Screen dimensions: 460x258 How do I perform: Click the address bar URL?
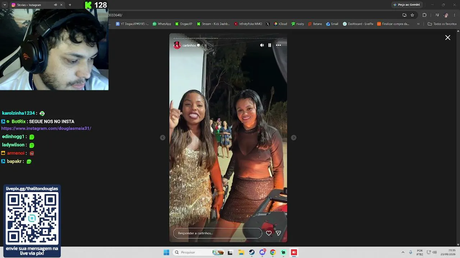coord(115,15)
